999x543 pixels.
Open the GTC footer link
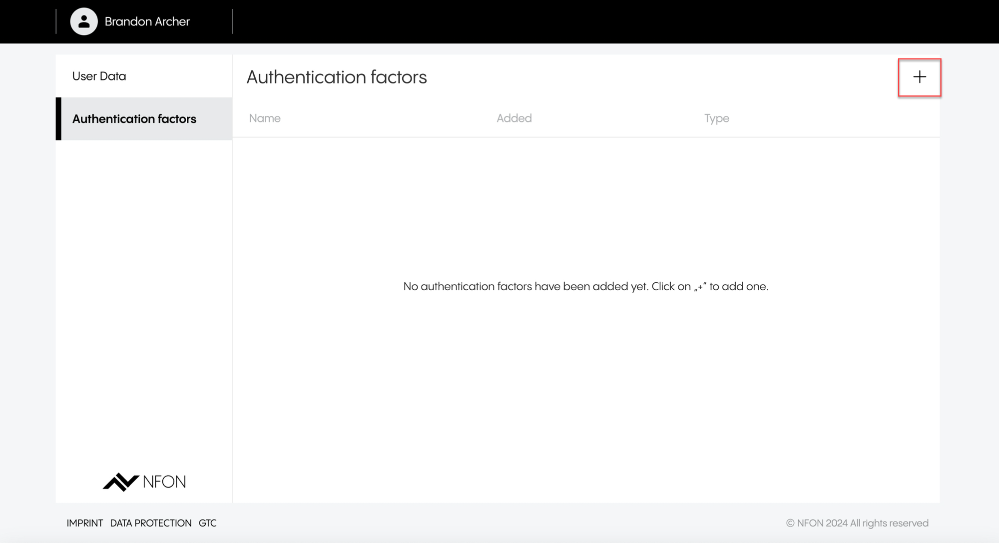pyautogui.click(x=207, y=523)
